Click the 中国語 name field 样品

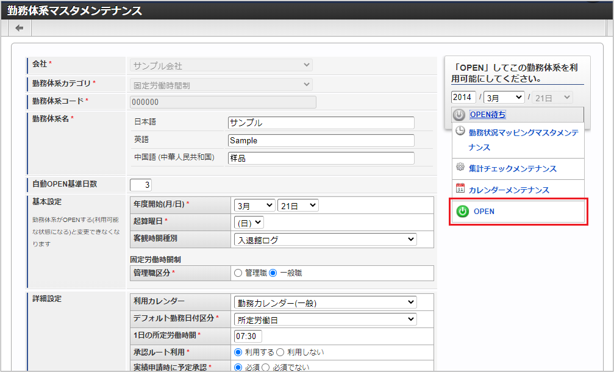click(x=321, y=158)
